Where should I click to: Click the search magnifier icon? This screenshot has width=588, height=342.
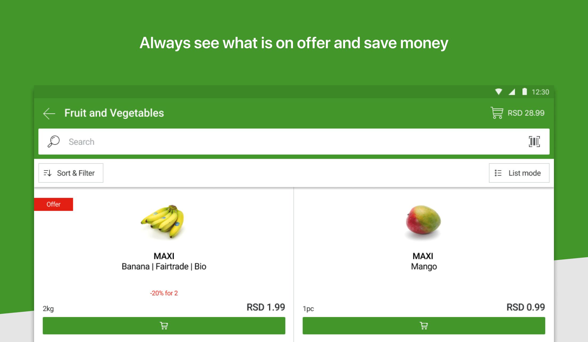pyautogui.click(x=54, y=141)
